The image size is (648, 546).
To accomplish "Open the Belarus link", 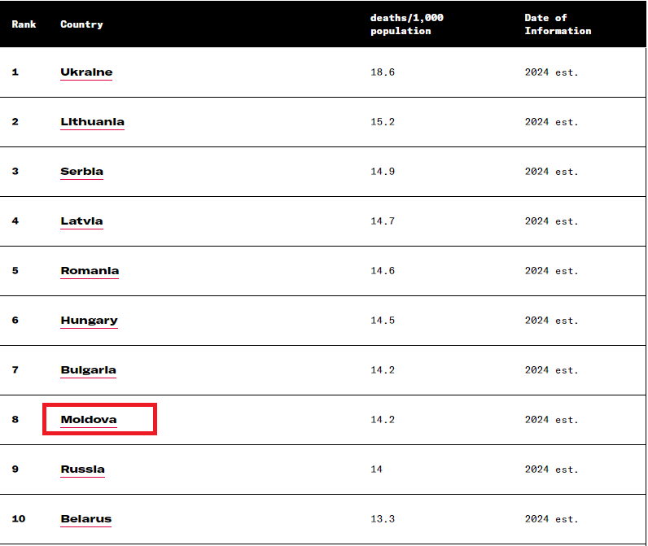I will (x=85, y=519).
